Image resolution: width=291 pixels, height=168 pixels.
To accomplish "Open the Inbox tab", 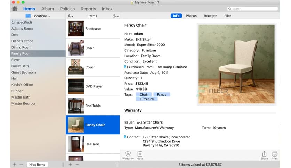I will click(x=107, y=9).
